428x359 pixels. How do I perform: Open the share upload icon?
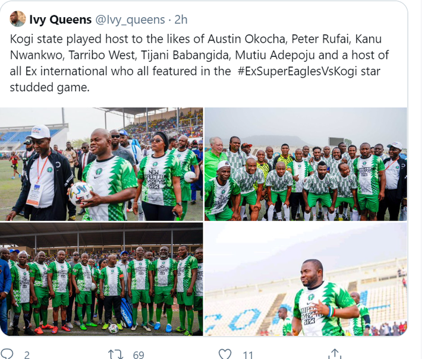click(x=335, y=354)
